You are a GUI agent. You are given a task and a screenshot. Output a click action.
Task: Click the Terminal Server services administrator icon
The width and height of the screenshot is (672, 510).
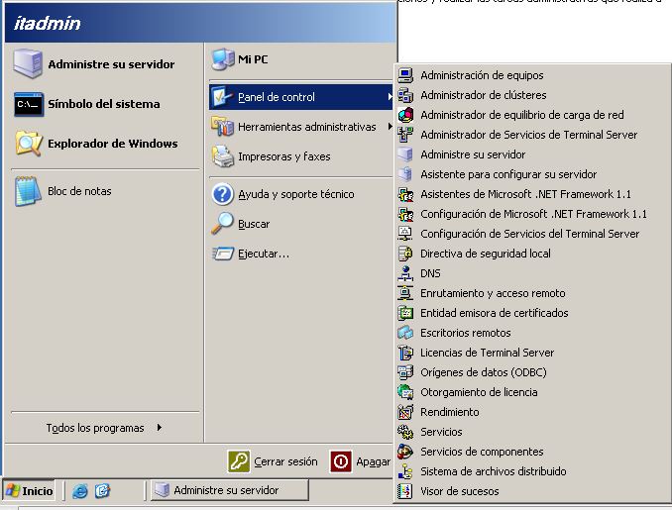(405, 135)
